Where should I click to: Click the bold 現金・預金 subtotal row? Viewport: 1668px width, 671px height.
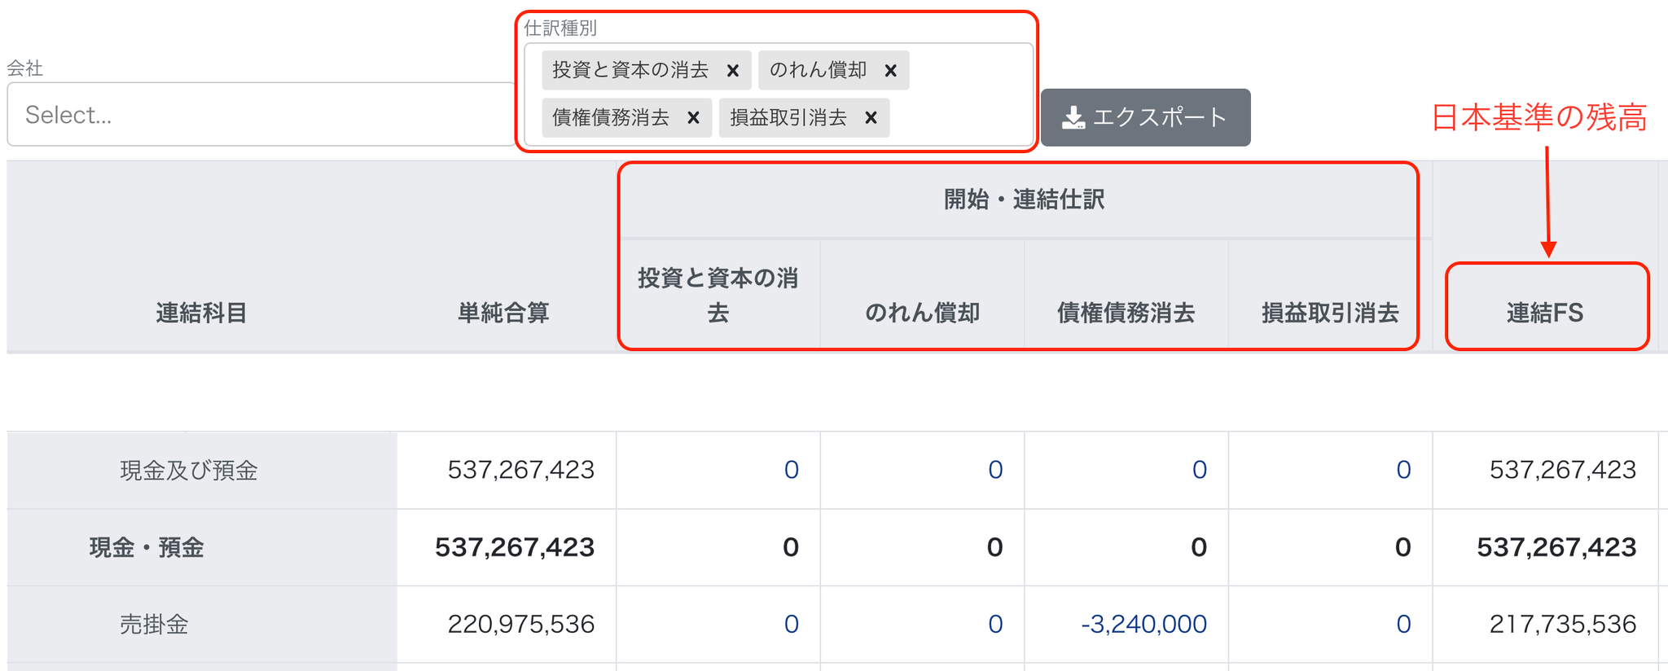pyautogui.click(x=147, y=547)
